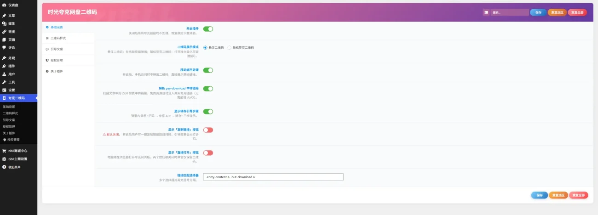Viewport: 598px width, 215px height.
Task: Click the zibll商城中心 cart icon
Action: click(4, 151)
